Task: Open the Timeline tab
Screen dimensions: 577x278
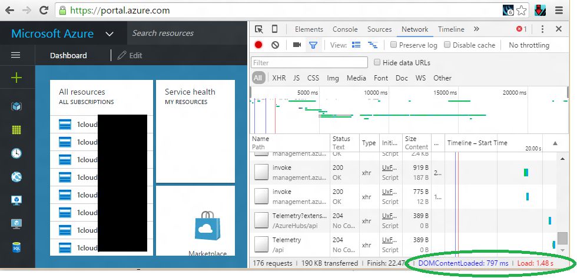Action: [x=451, y=29]
